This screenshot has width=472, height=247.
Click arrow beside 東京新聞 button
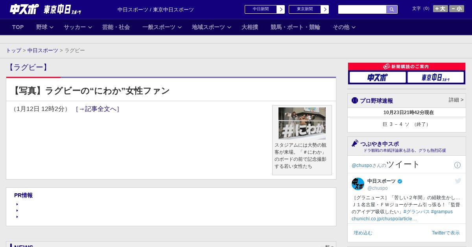click(325, 9)
